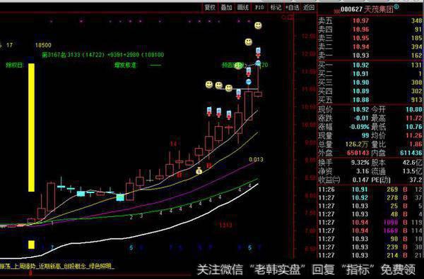Click the 最高 value 11.72
424x279 pixels.
point(413,118)
